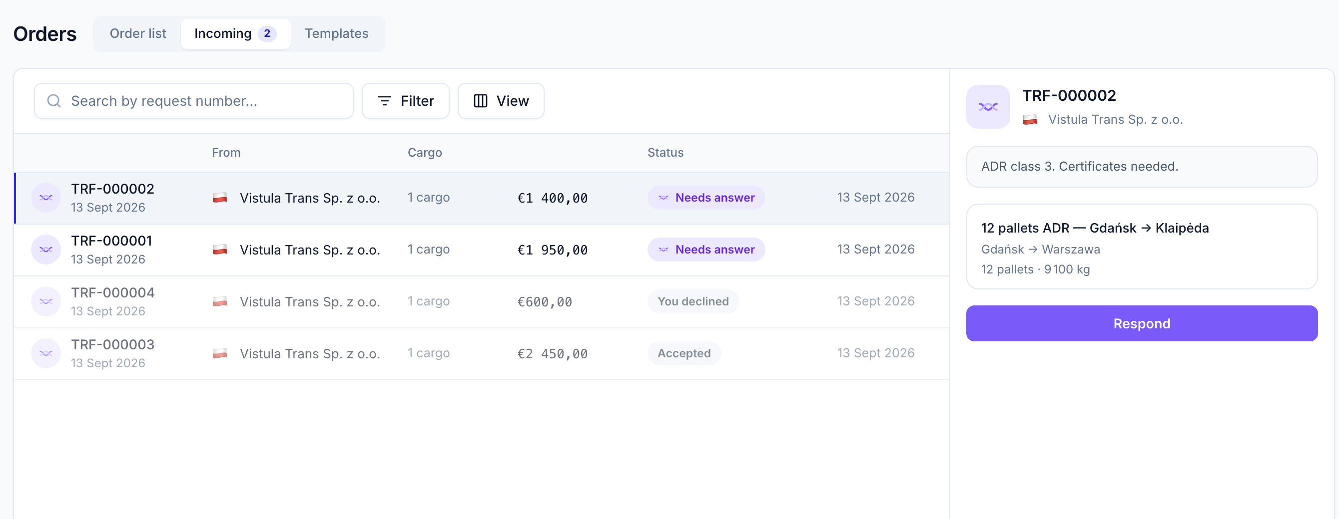This screenshot has width=1339, height=519.
Task: Click Vistula Trans name in detail panel
Action: (x=1116, y=120)
